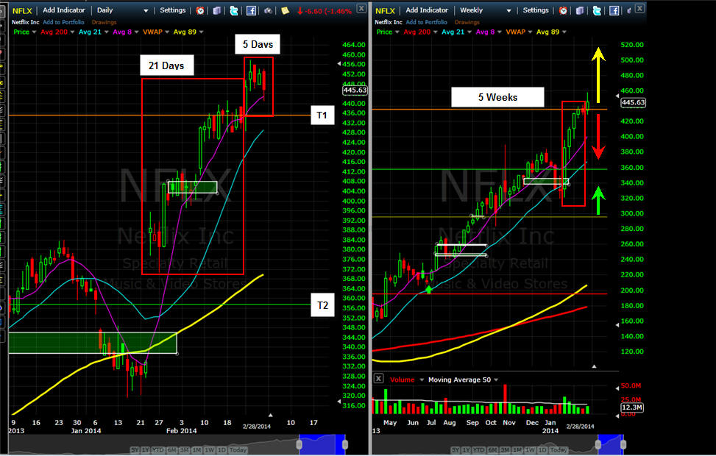Select the 5Y range in the Daily chart
The image size is (716, 456).
tap(135, 450)
